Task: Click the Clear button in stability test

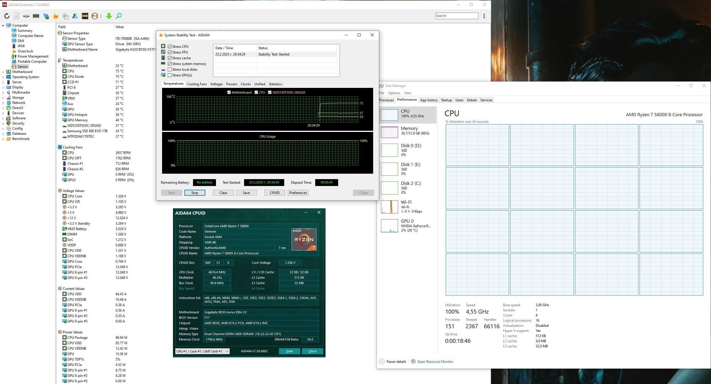Action: pyautogui.click(x=223, y=193)
